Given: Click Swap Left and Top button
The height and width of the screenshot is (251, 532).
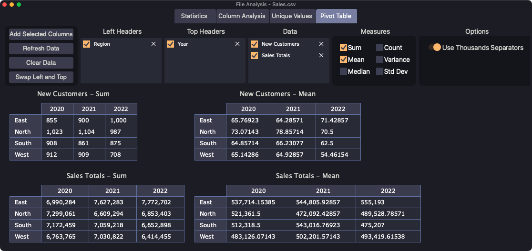Looking at the screenshot, I should [41, 77].
